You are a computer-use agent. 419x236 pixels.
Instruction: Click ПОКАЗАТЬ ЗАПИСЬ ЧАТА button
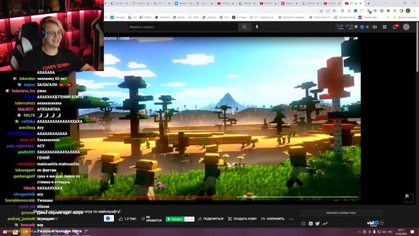(x=341, y=213)
